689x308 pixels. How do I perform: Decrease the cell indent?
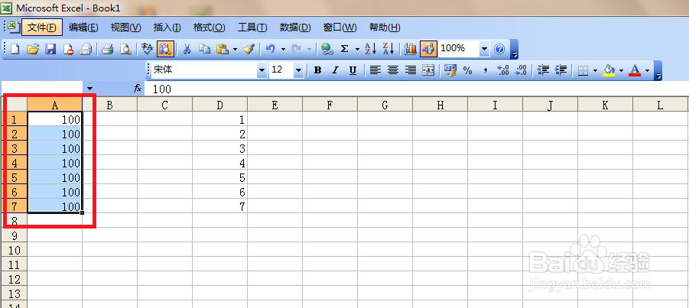point(544,70)
